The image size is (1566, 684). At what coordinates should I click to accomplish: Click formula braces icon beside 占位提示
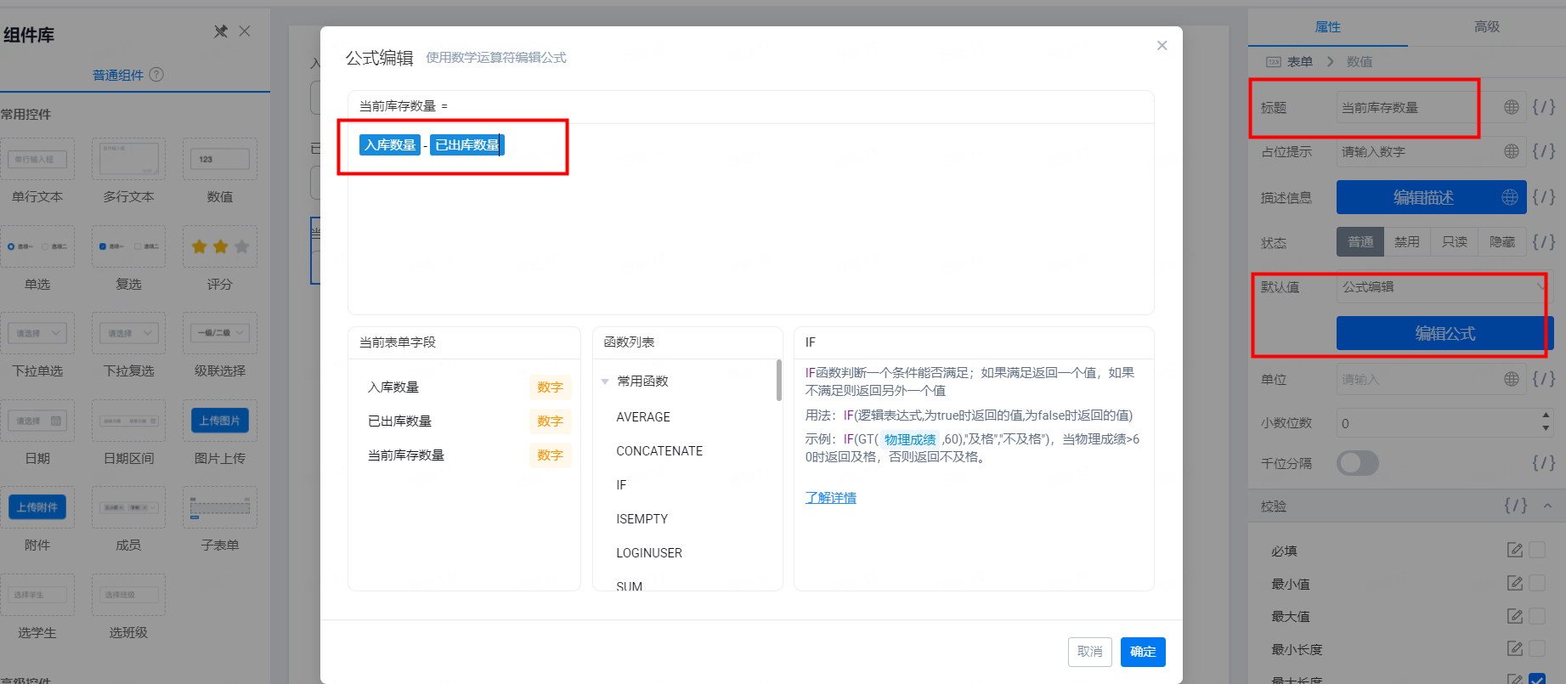1544,151
